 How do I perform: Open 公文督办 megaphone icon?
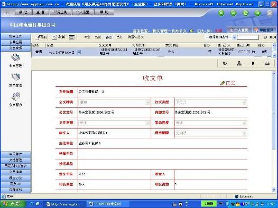[x=16, y=96]
